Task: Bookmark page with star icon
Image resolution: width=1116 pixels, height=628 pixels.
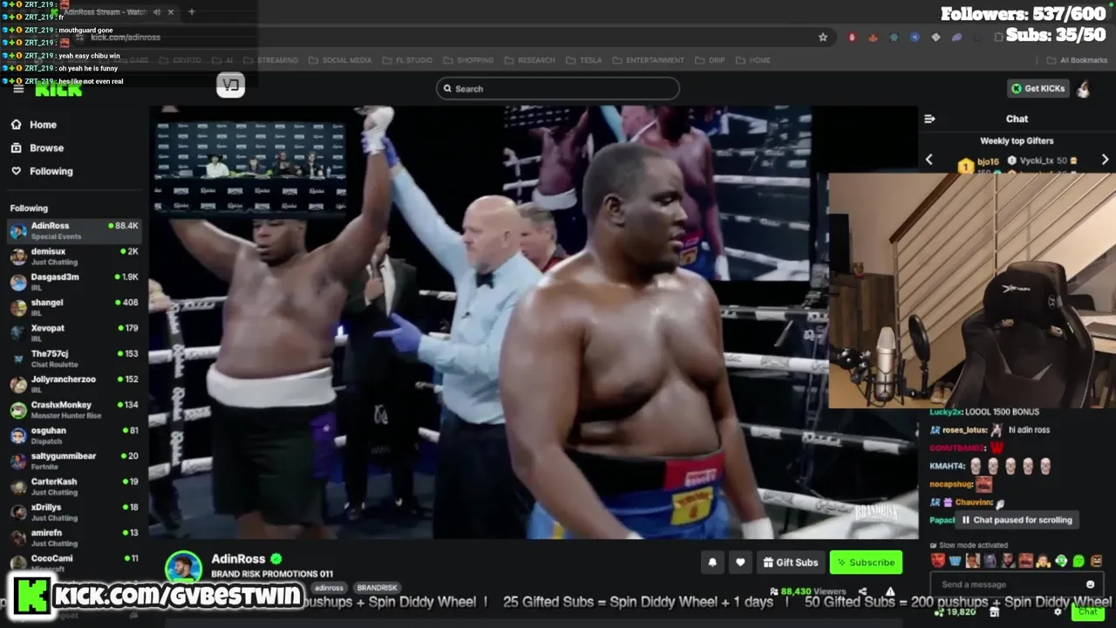Action: click(822, 38)
